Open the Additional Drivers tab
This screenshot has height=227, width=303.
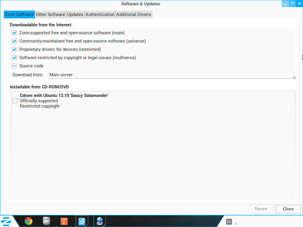[134, 14]
